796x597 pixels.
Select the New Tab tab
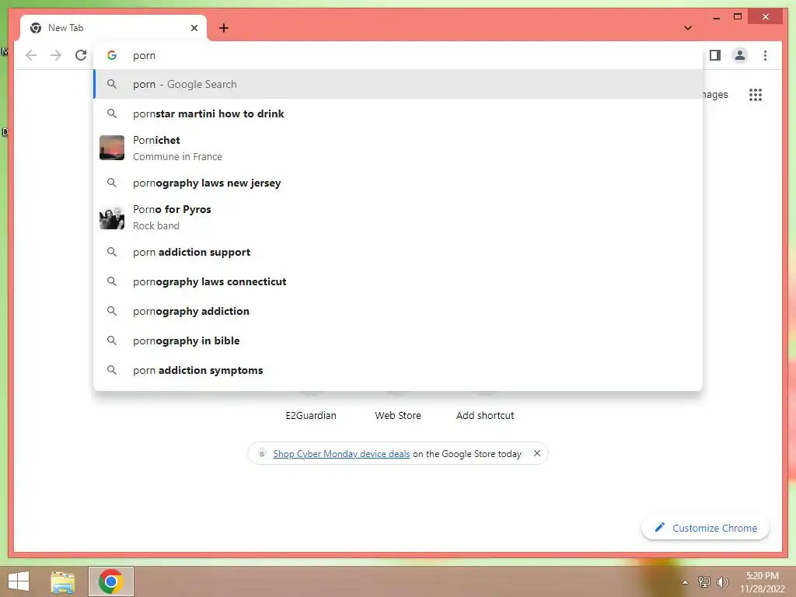coord(113,28)
